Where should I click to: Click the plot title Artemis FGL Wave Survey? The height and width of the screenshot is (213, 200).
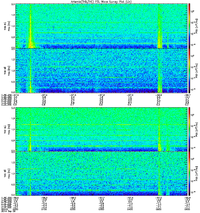(101, 2)
